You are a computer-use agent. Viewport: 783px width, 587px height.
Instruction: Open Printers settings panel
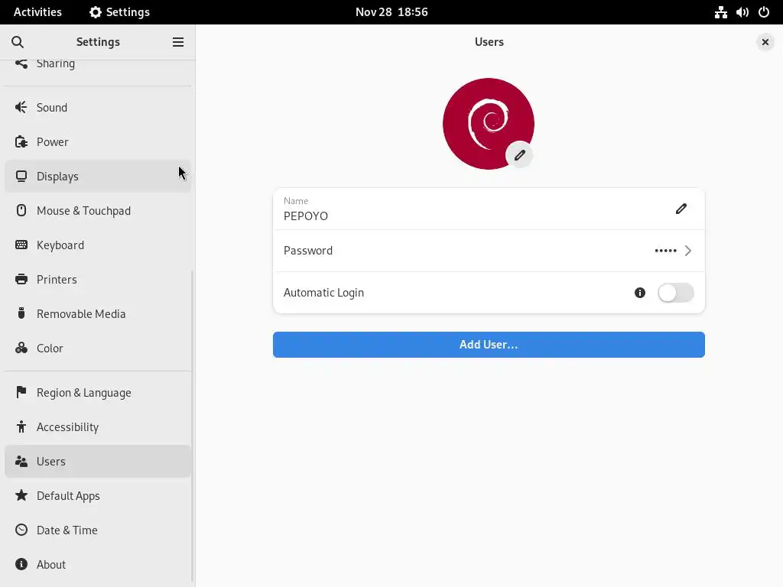(98, 280)
